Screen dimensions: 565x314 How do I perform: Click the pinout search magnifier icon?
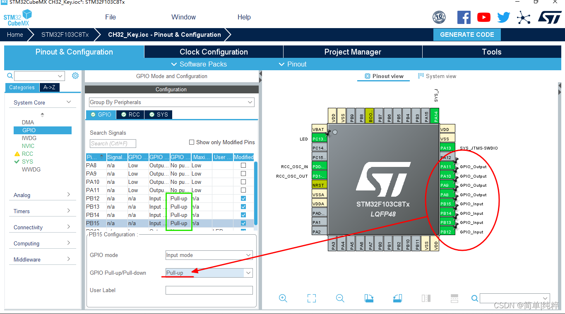[x=475, y=298]
